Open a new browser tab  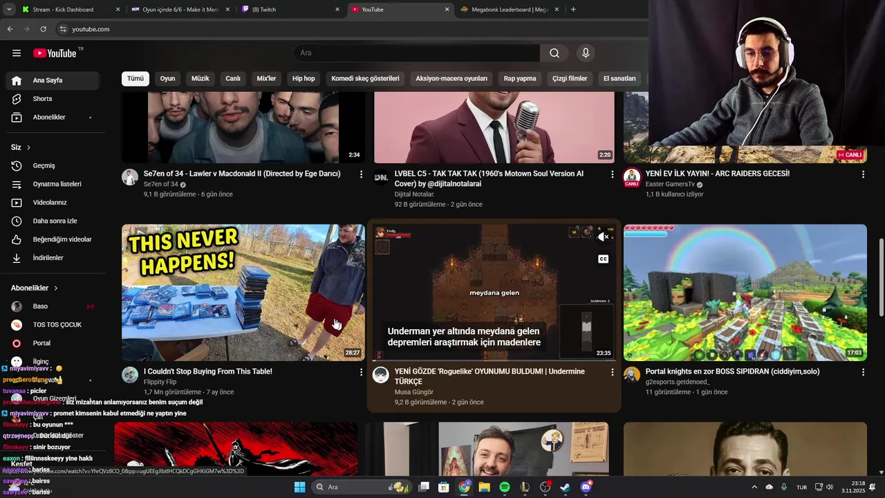[x=573, y=10]
